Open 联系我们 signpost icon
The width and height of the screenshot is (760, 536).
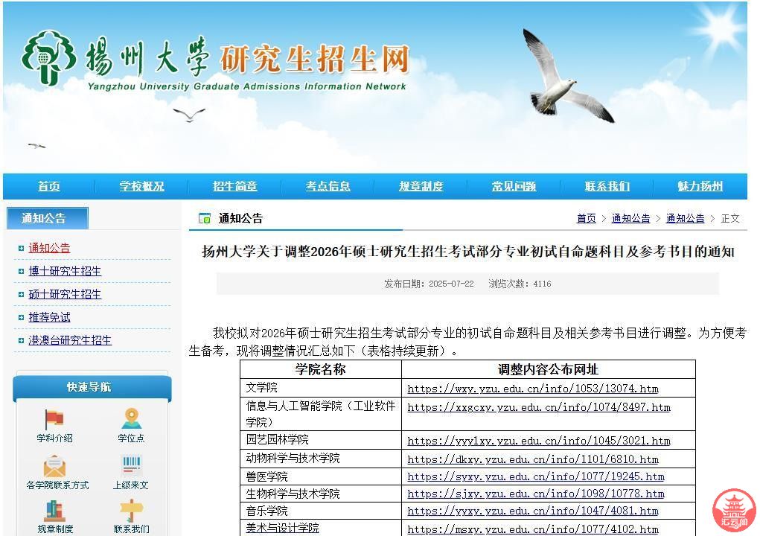(x=131, y=511)
